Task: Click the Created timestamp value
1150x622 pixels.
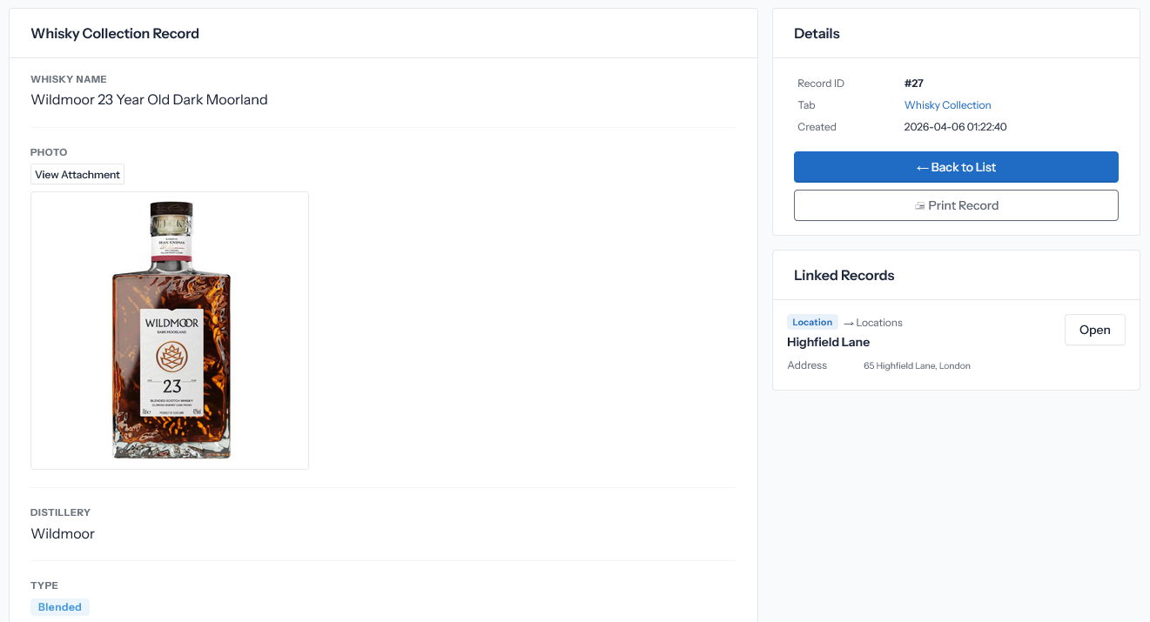Action: [955, 127]
